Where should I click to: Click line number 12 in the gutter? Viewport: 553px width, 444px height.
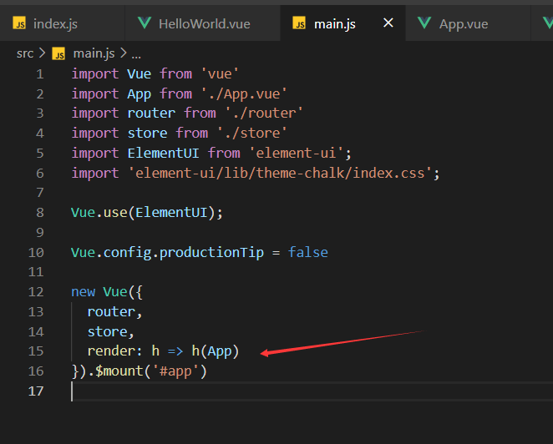click(x=35, y=292)
